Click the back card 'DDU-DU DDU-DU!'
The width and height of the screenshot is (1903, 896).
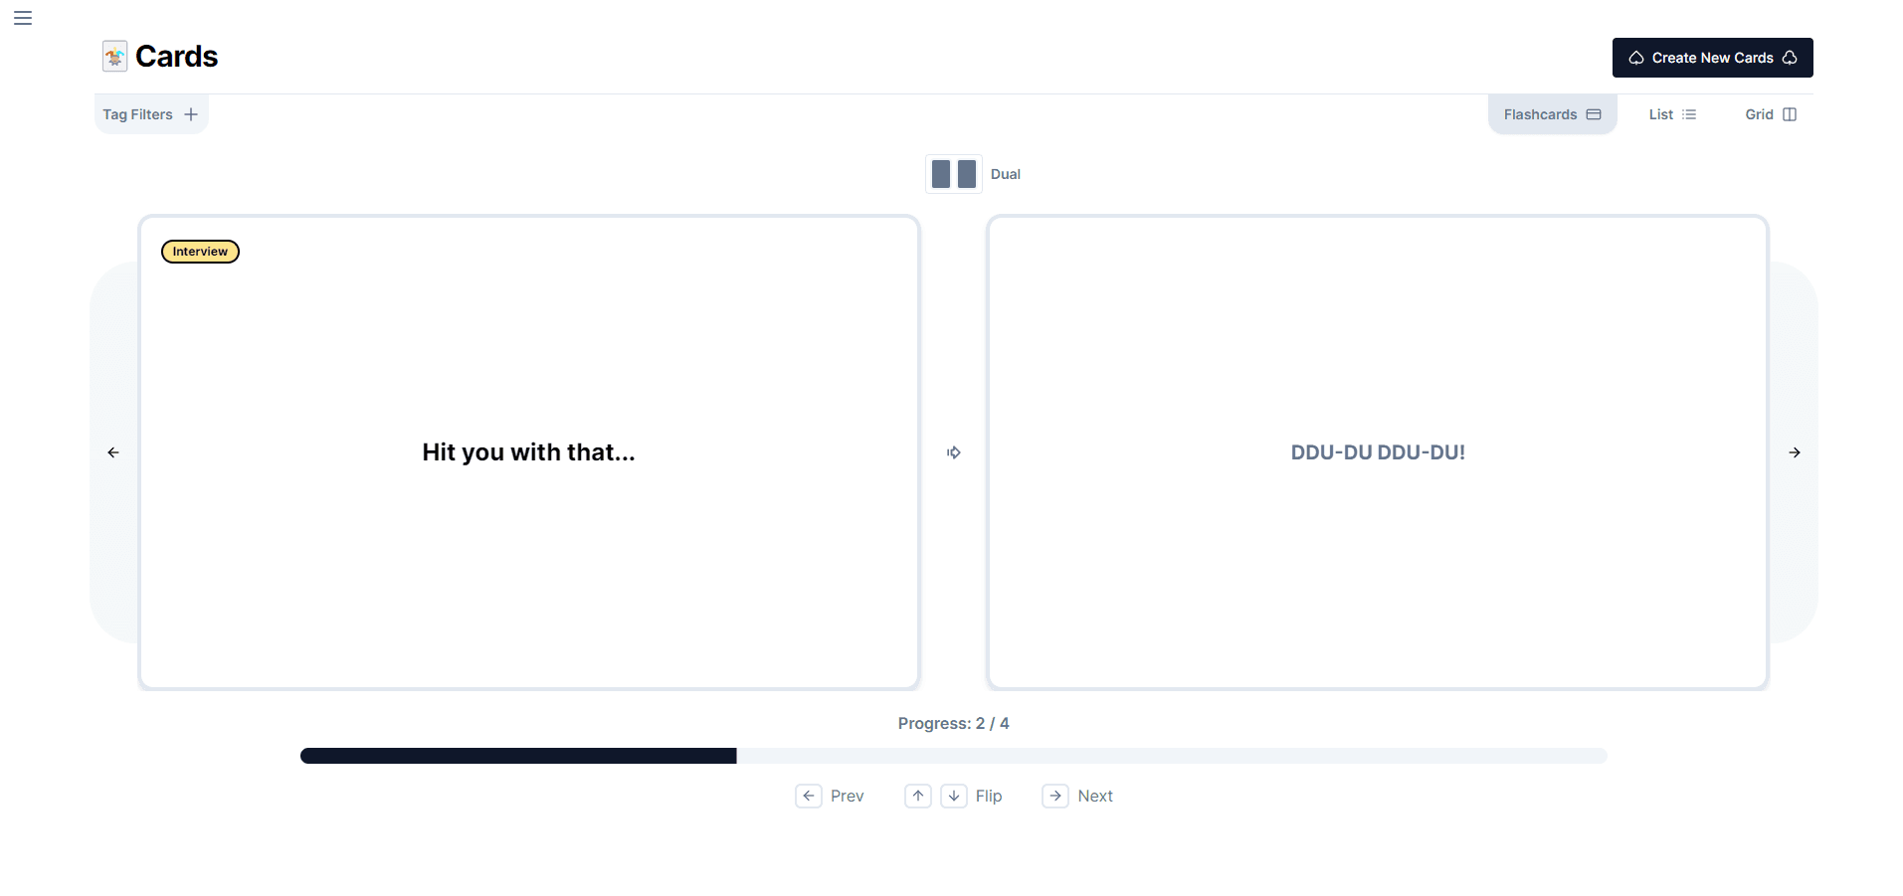pyautogui.click(x=1378, y=452)
